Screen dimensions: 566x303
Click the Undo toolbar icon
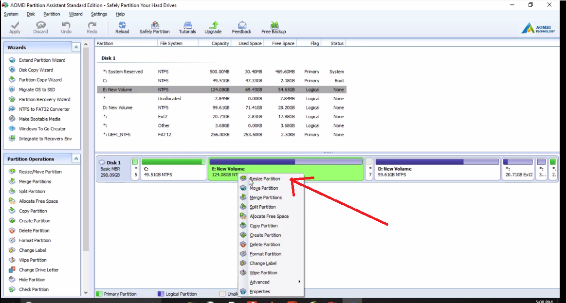click(x=66, y=27)
